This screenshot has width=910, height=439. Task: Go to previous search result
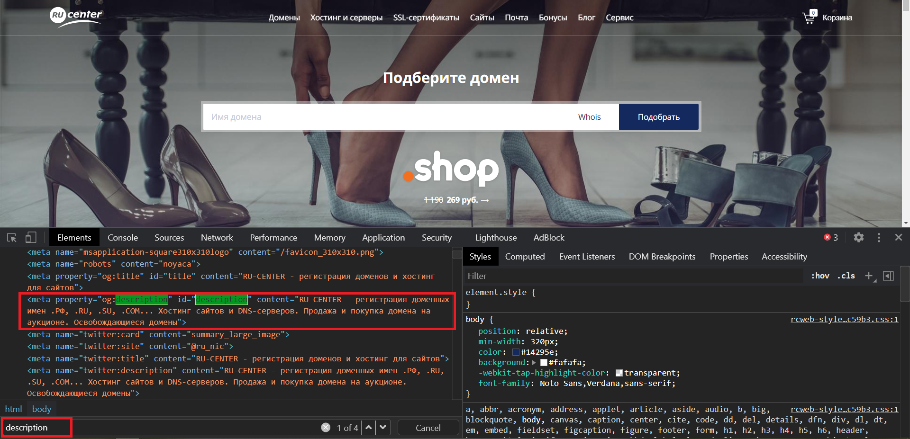368,428
